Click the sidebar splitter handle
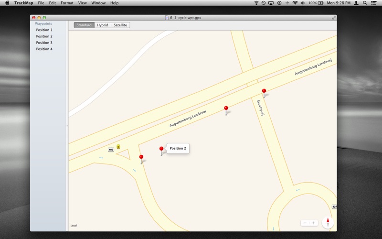 pos(67,126)
